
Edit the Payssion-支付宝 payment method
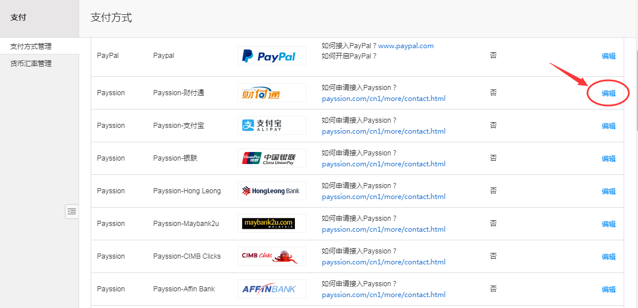coord(608,126)
